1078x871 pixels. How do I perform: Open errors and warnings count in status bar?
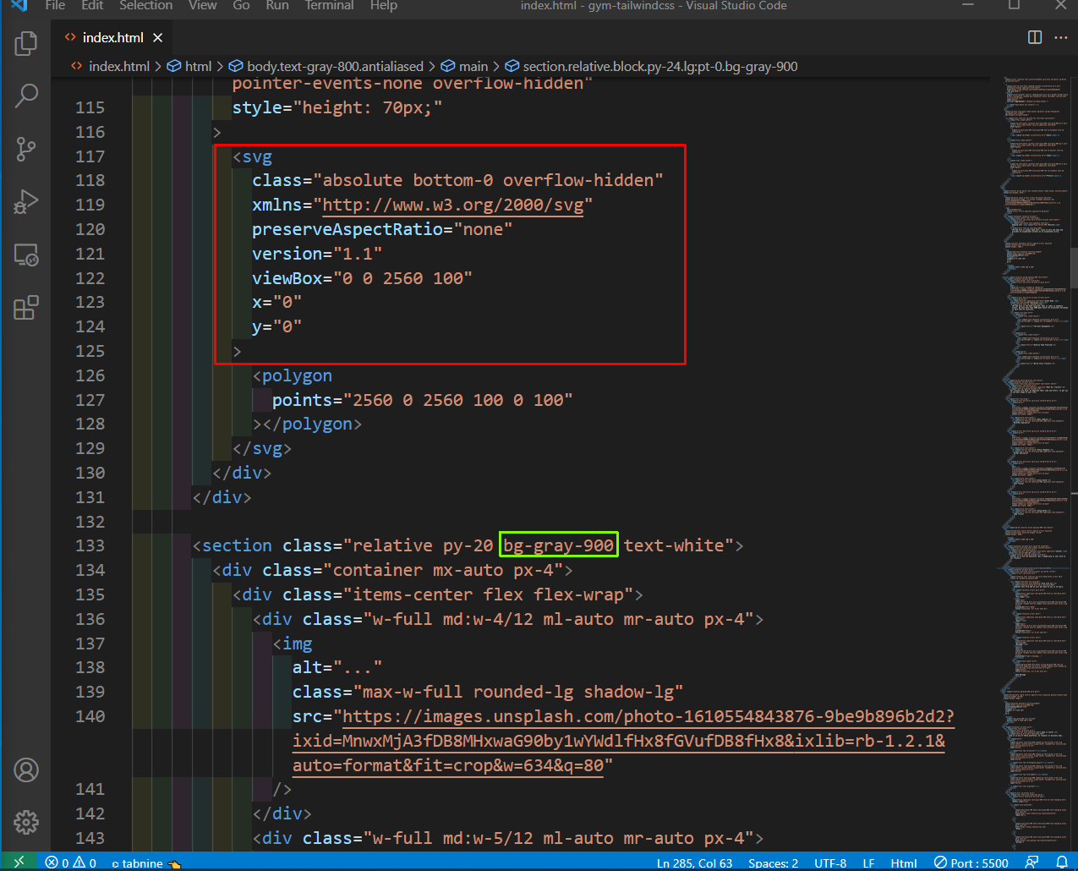point(71,863)
